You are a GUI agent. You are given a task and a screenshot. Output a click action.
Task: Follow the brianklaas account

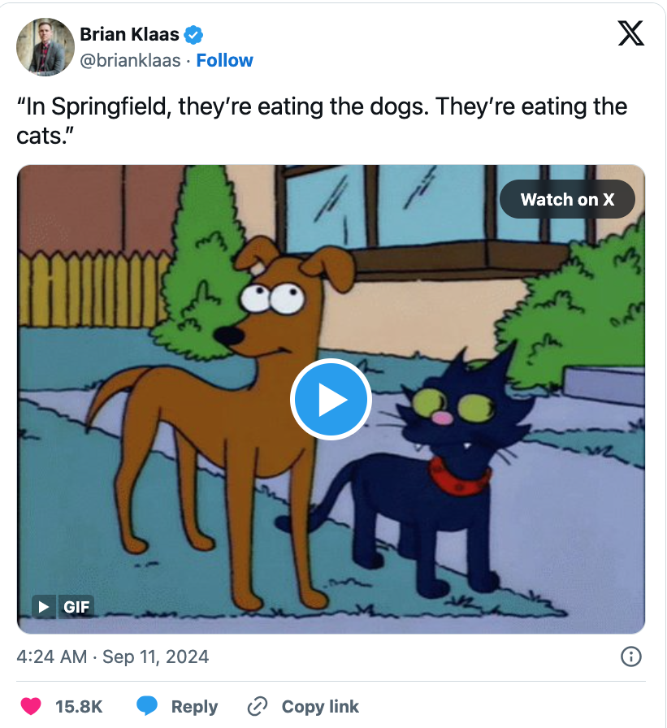coord(224,60)
